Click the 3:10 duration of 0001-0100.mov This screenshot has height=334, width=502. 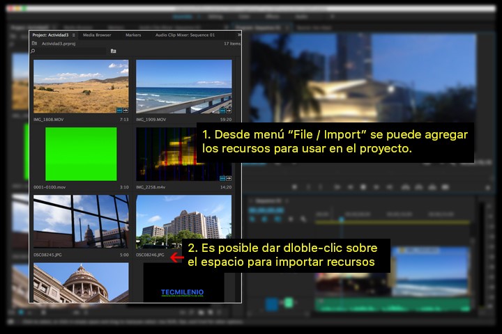(124, 187)
